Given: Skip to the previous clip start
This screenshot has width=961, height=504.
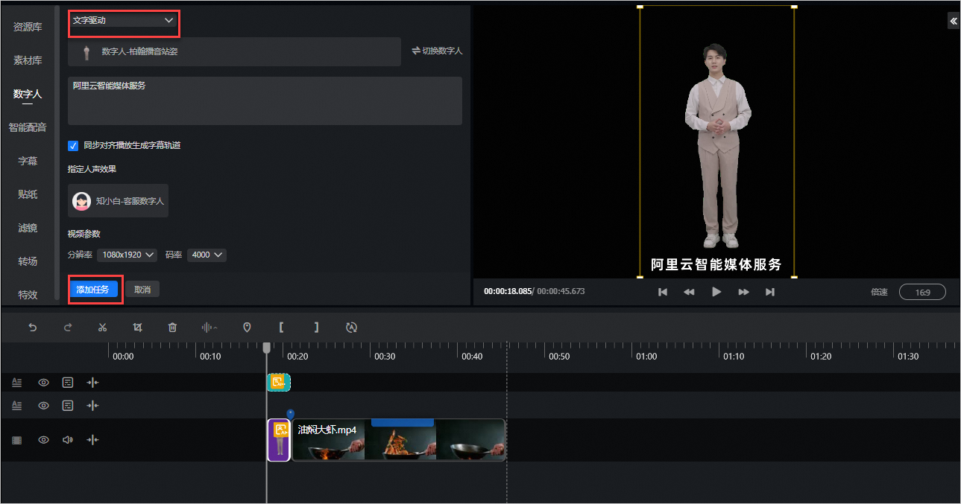Looking at the screenshot, I should [662, 292].
